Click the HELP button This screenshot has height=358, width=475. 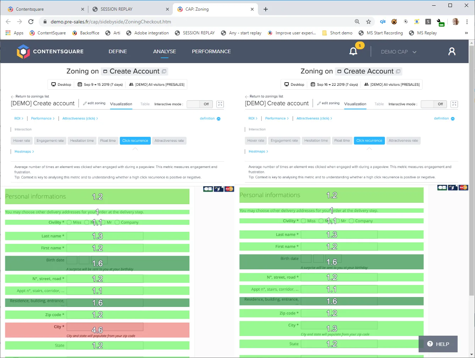pos(438,344)
